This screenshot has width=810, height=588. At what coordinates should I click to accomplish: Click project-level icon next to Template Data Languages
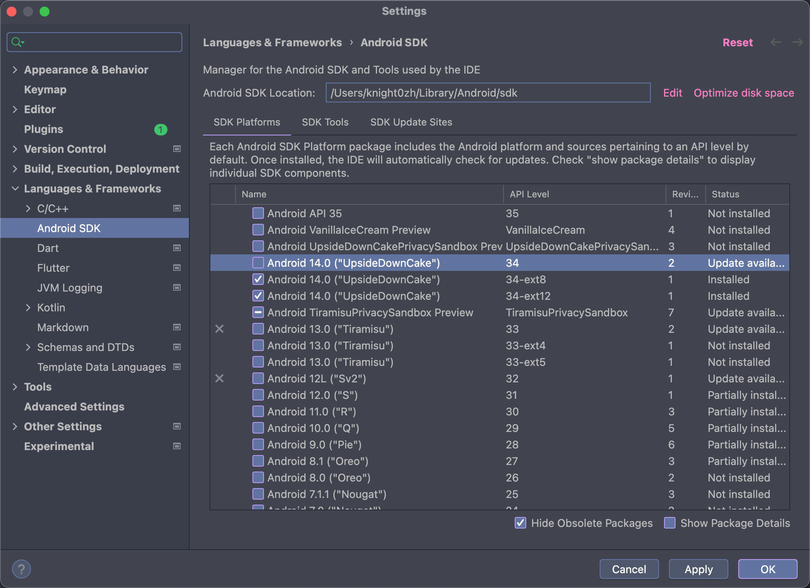point(177,367)
